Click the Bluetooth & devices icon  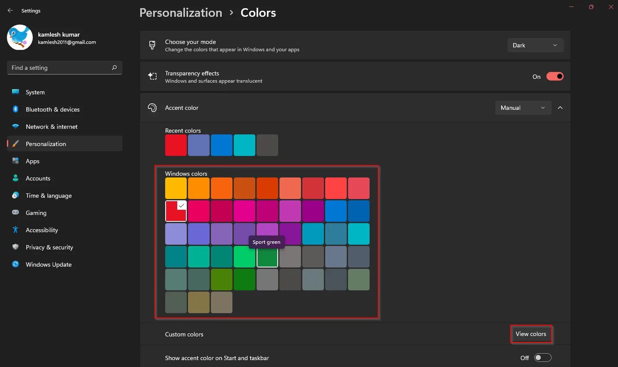(16, 109)
